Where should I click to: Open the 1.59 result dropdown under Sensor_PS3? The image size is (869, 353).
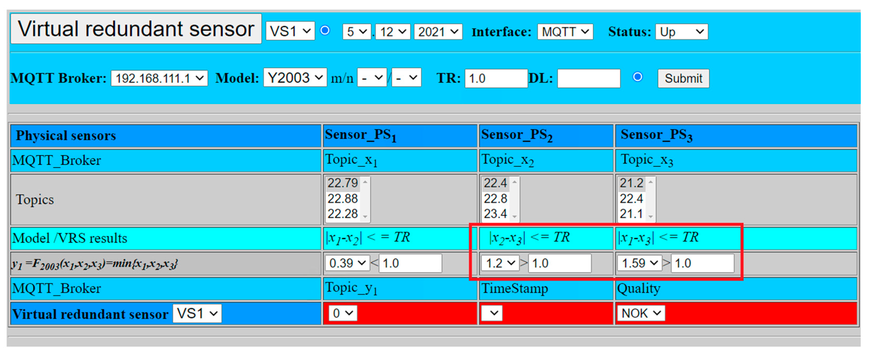coord(639,263)
